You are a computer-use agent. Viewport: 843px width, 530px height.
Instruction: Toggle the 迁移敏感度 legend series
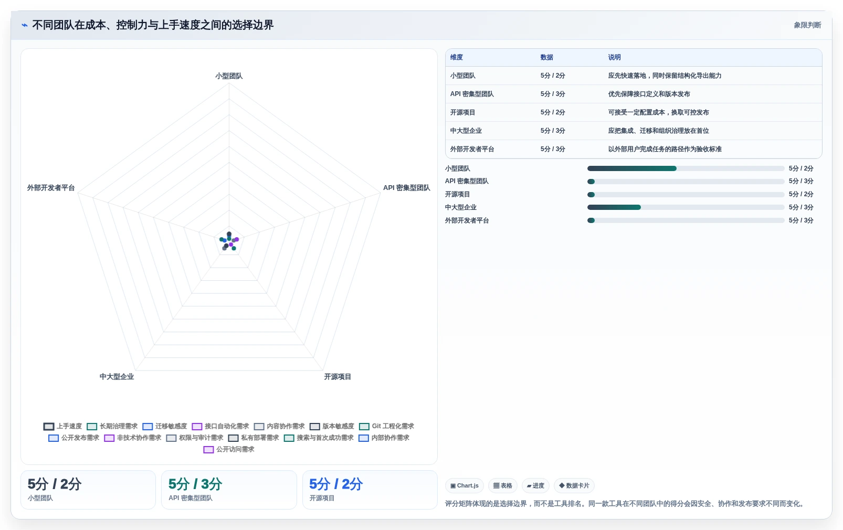click(165, 426)
